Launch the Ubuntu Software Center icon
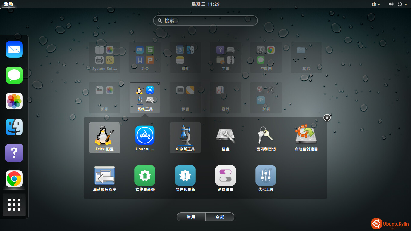The width and height of the screenshot is (411, 231). (145, 137)
